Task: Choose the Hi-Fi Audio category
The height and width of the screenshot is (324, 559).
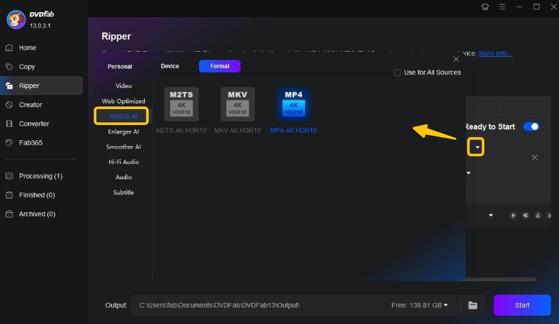Action: click(x=123, y=162)
